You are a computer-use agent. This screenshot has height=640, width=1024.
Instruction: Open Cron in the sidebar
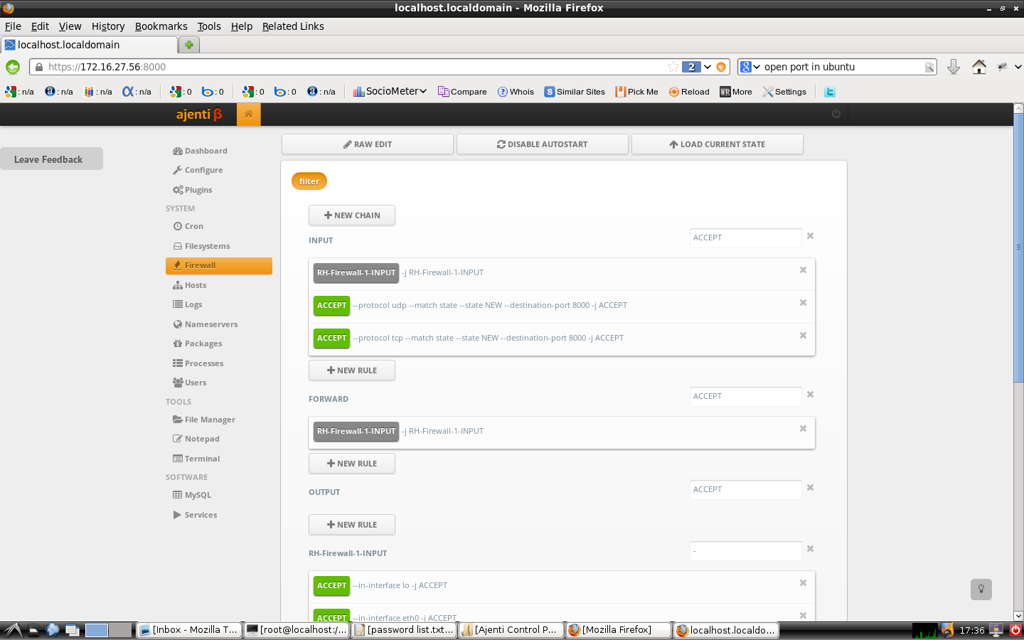(188, 226)
